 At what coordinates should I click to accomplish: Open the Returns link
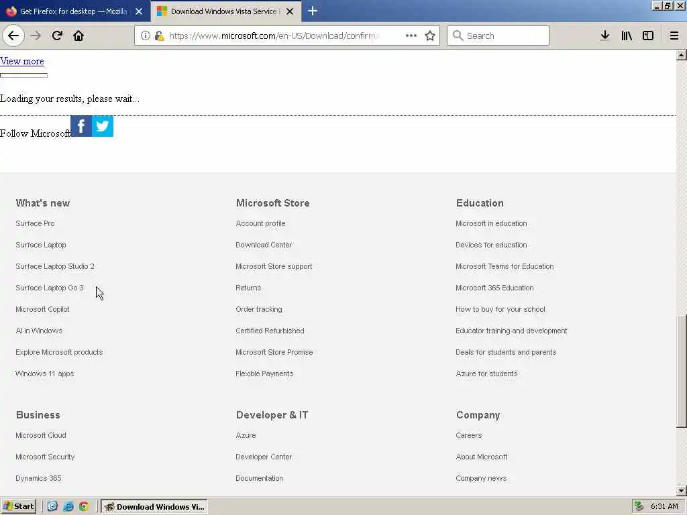[x=248, y=288]
